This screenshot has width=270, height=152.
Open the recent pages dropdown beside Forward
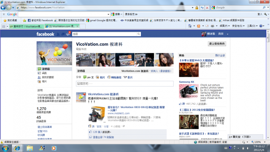13,8
